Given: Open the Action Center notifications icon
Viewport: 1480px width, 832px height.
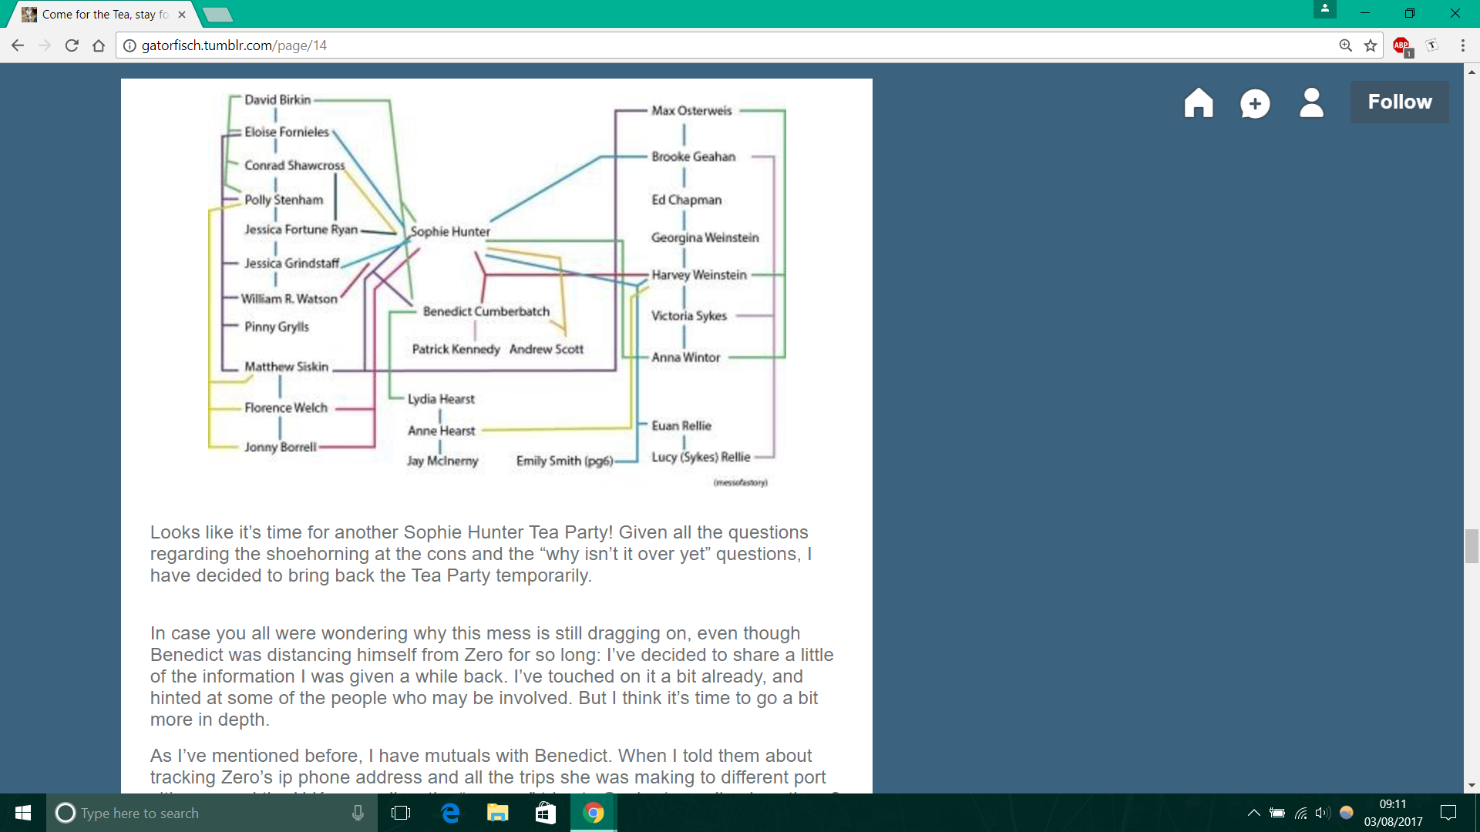Looking at the screenshot, I should coord(1448,813).
